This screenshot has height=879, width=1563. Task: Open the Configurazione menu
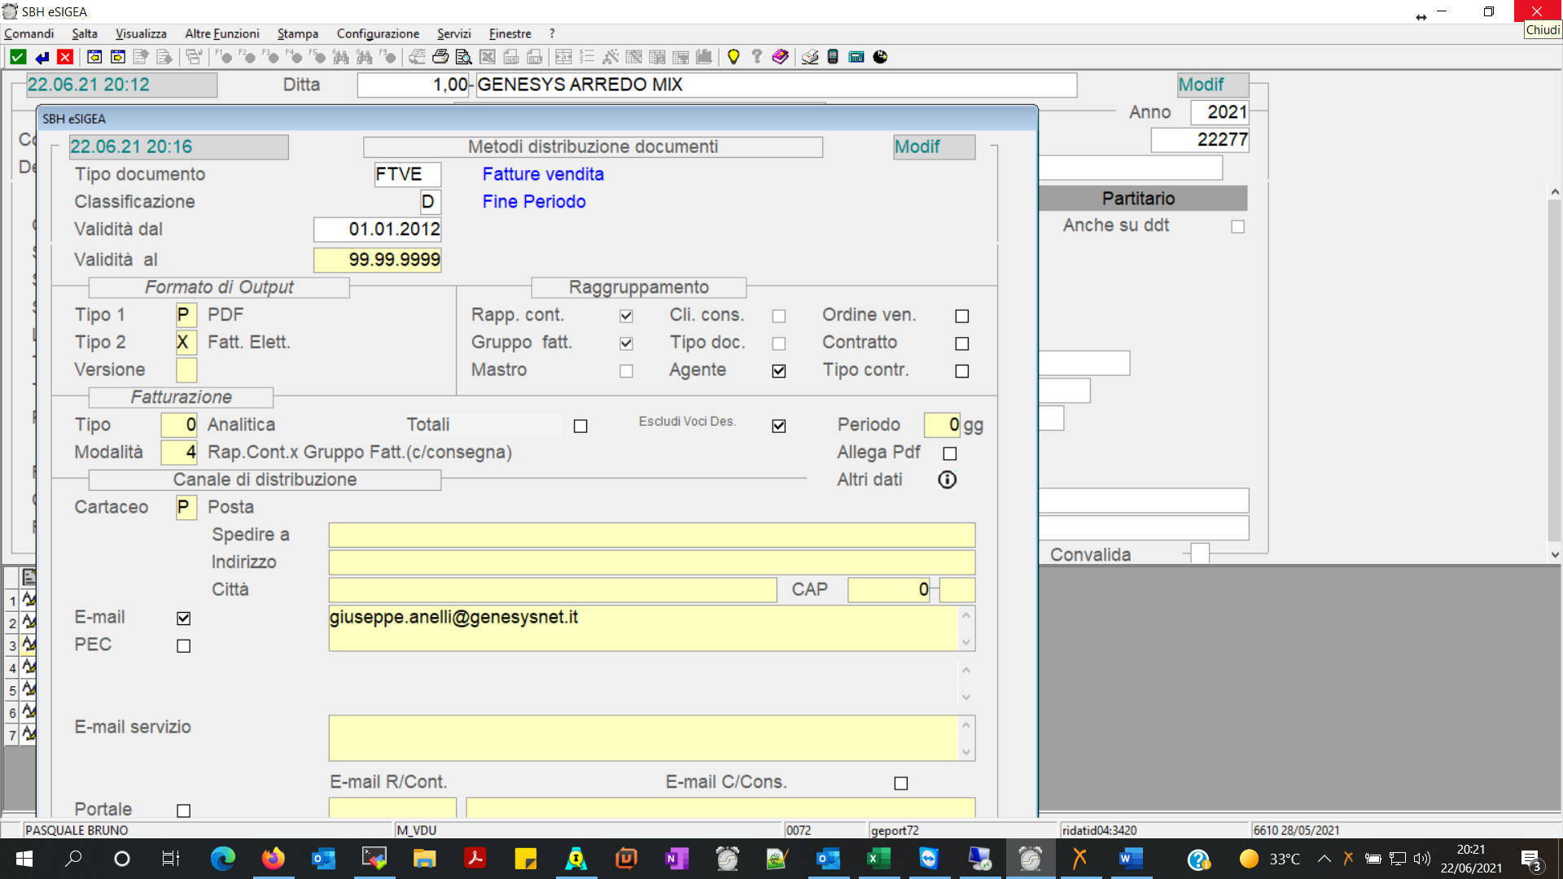click(x=378, y=33)
